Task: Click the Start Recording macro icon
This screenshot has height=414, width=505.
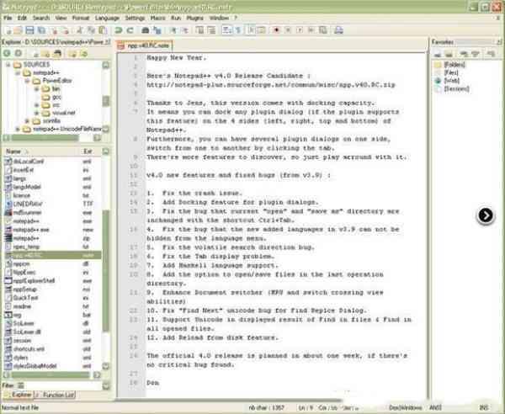Action: tap(276, 30)
